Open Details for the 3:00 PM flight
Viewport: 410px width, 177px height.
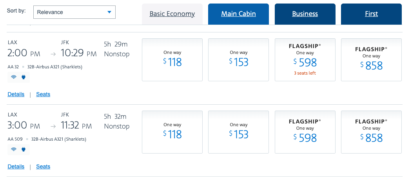[x=16, y=166]
